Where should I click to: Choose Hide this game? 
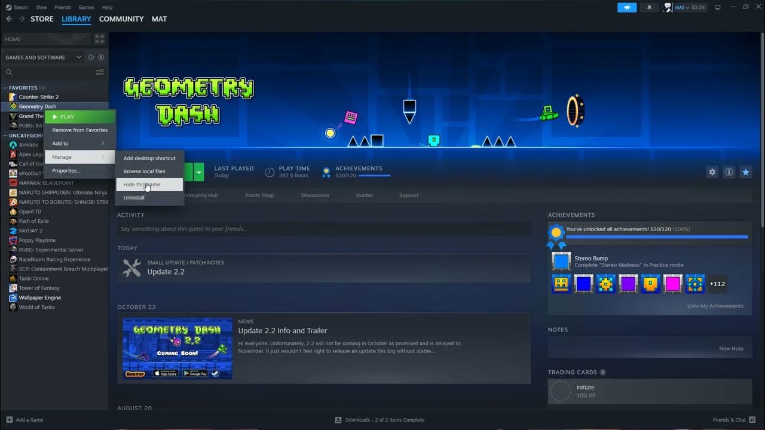coord(149,185)
